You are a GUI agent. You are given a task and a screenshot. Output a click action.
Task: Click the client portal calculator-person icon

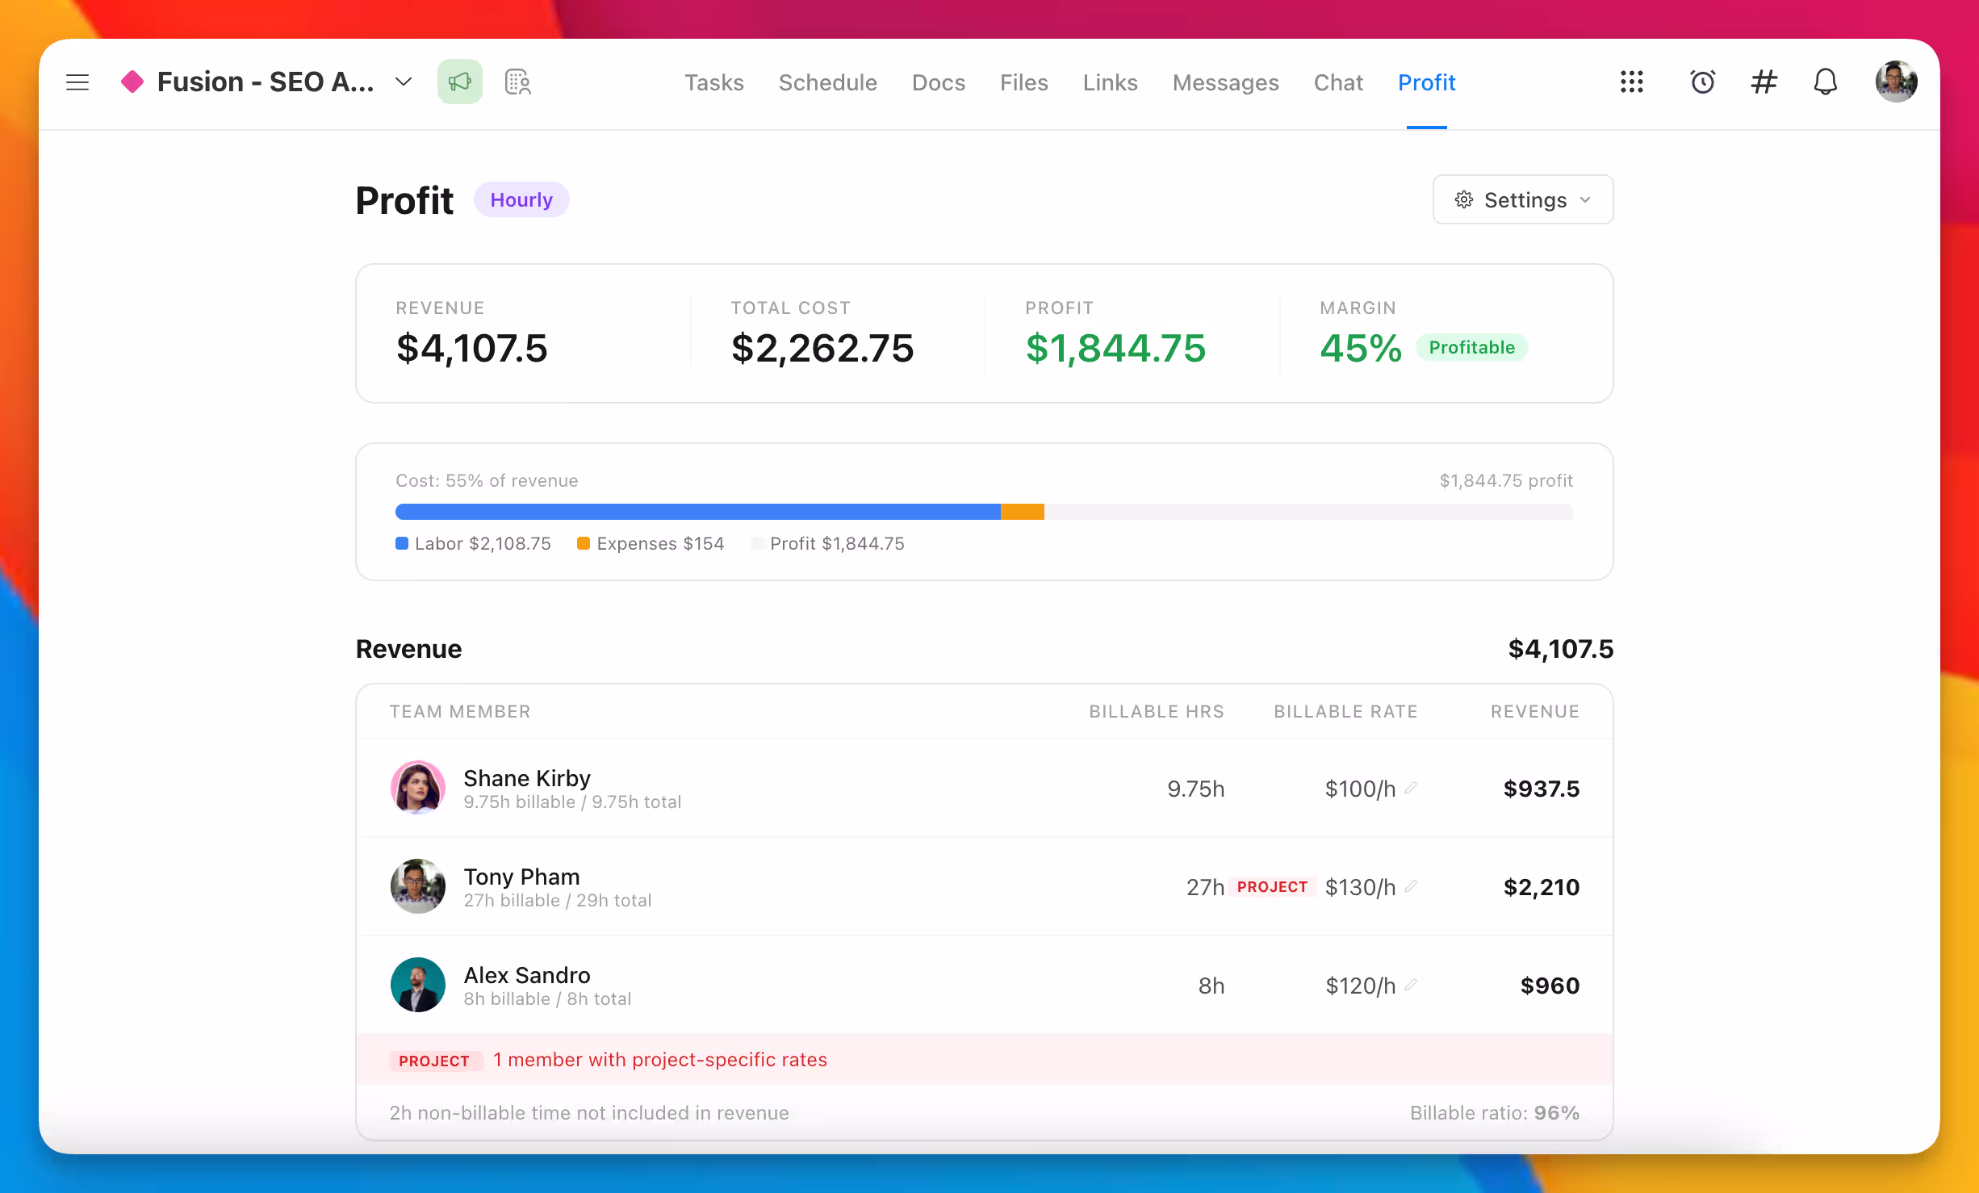517,82
